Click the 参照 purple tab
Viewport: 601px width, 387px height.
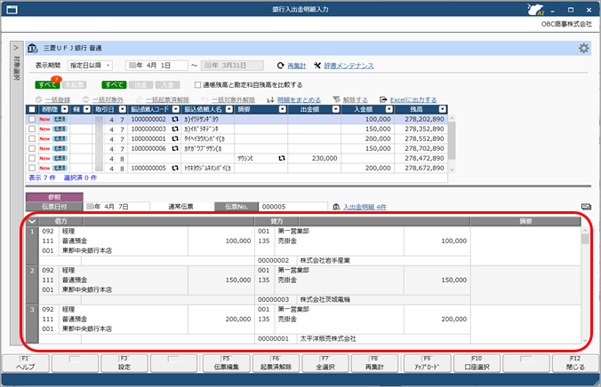54,197
